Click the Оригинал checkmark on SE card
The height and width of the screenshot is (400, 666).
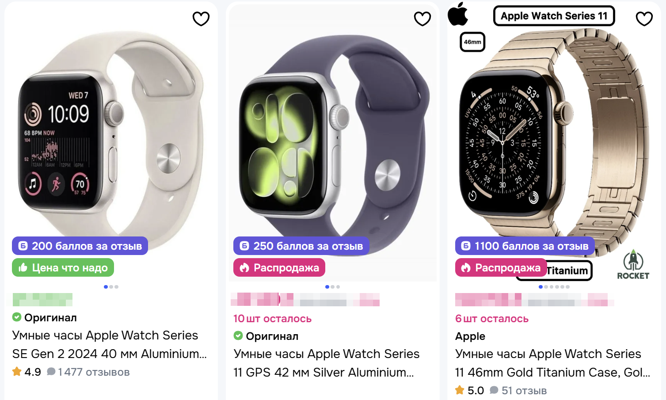[17, 317]
